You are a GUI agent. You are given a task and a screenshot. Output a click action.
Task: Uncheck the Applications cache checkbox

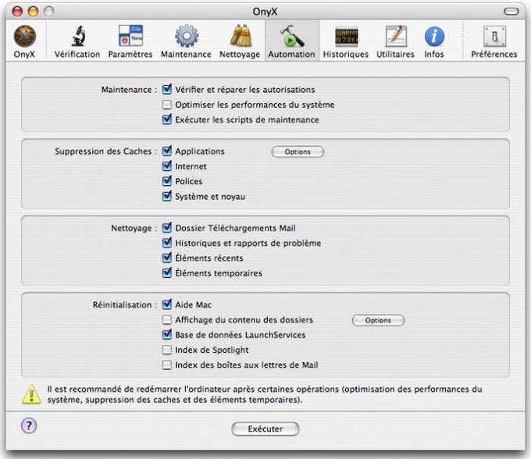coord(167,151)
